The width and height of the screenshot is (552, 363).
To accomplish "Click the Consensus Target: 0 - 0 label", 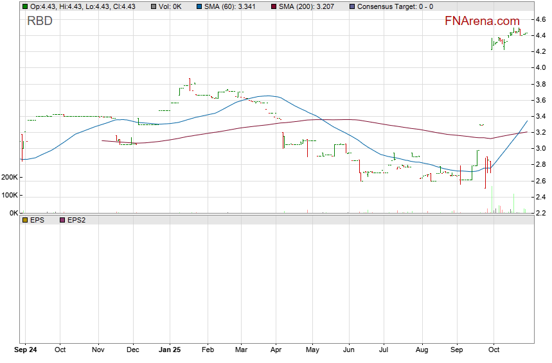I will [x=395, y=6].
